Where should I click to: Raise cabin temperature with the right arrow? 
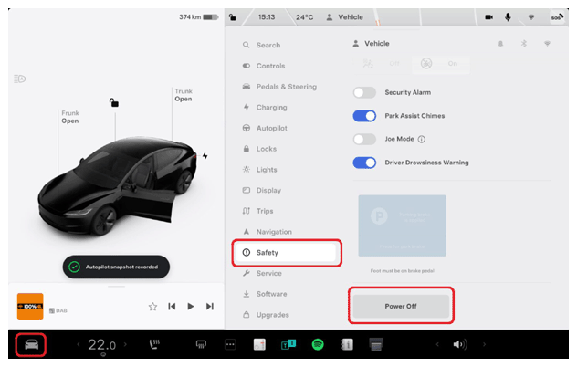[125, 344]
